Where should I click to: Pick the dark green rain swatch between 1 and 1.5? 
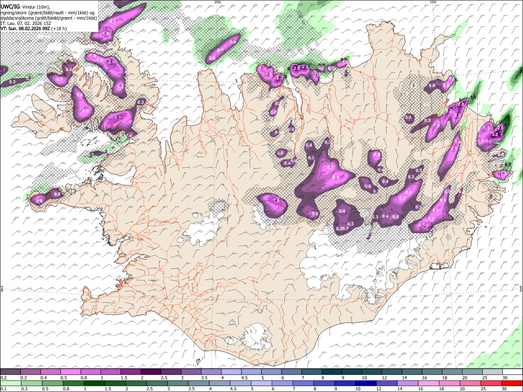pos(95,383)
